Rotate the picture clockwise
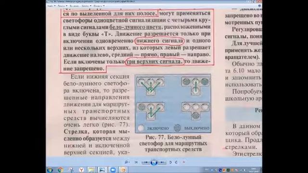 176,162
